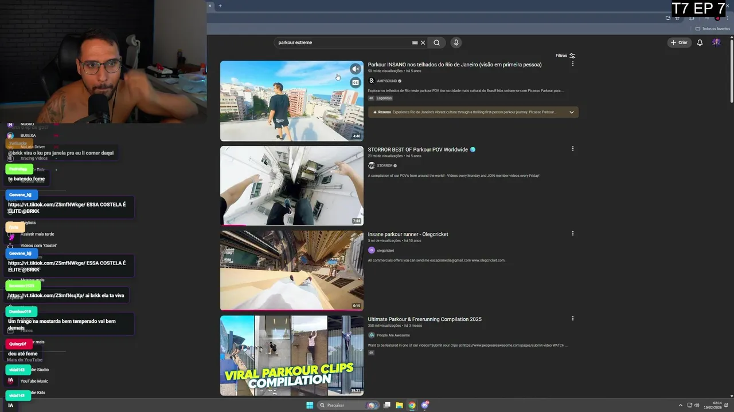Open options menu for Ultimate Parkour Compilation
The width and height of the screenshot is (734, 412).
click(572, 318)
